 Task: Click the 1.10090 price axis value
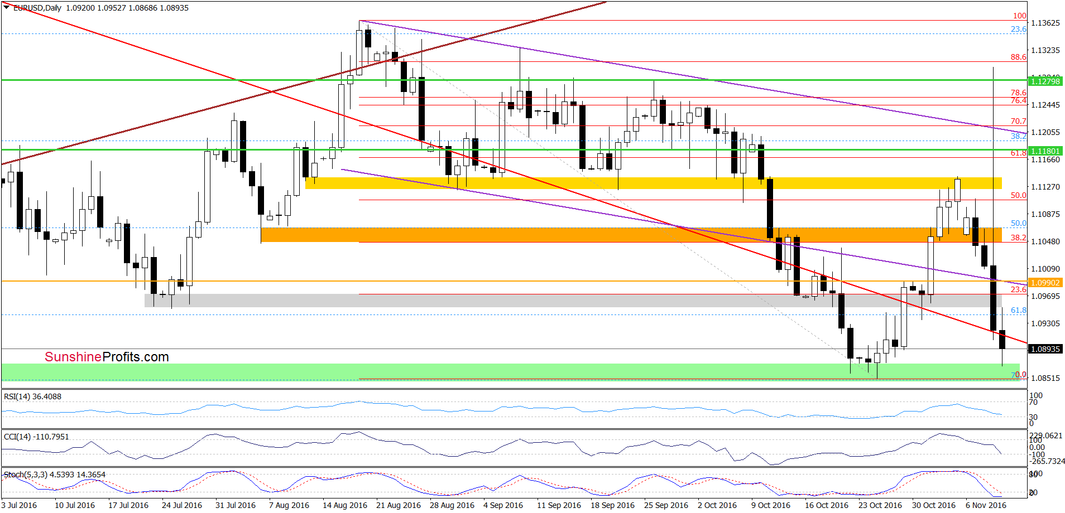(x=1045, y=269)
